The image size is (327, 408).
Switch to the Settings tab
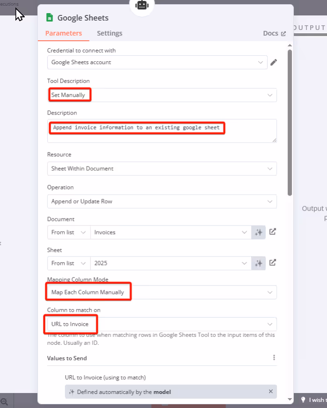pyautogui.click(x=110, y=33)
